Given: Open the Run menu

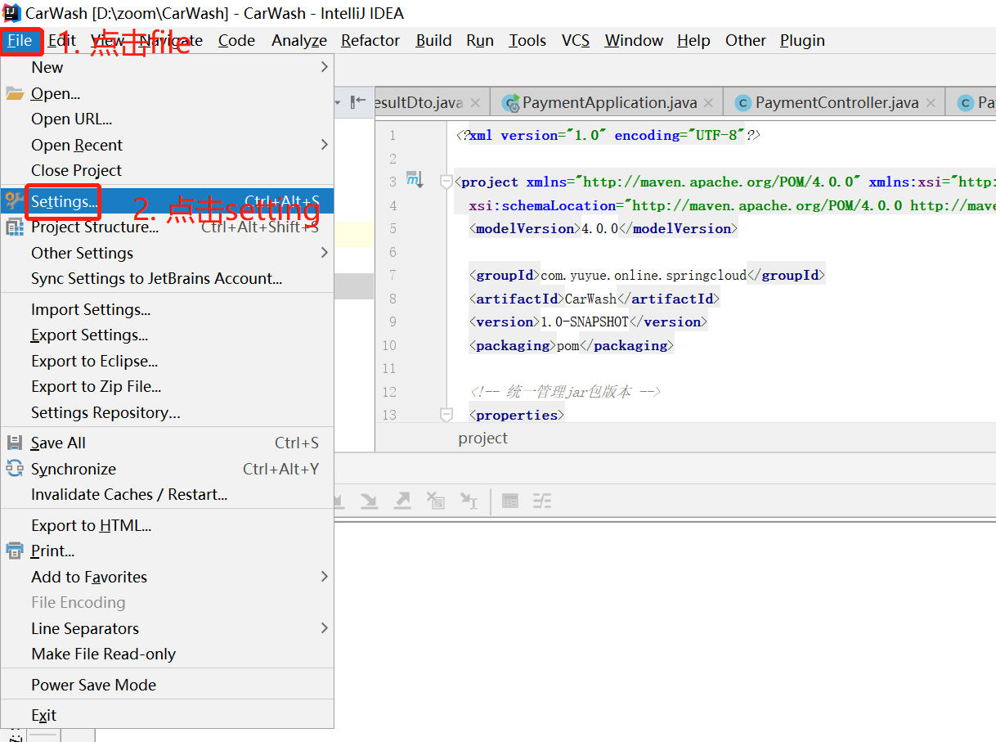Looking at the screenshot, I should [x=480, y=40].
